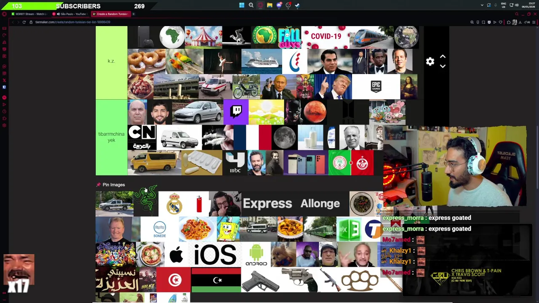Select the iOS text image
Screen dimensions: 539x303
(215, 255)
